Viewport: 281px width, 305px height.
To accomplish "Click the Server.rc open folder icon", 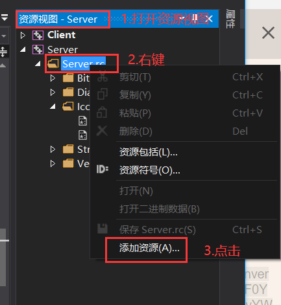I will coord(53,63).
